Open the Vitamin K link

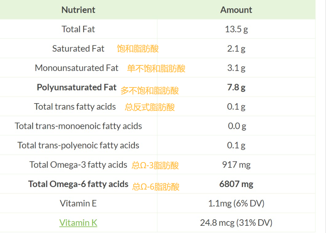pyautogui.click(x=78, y=223)
